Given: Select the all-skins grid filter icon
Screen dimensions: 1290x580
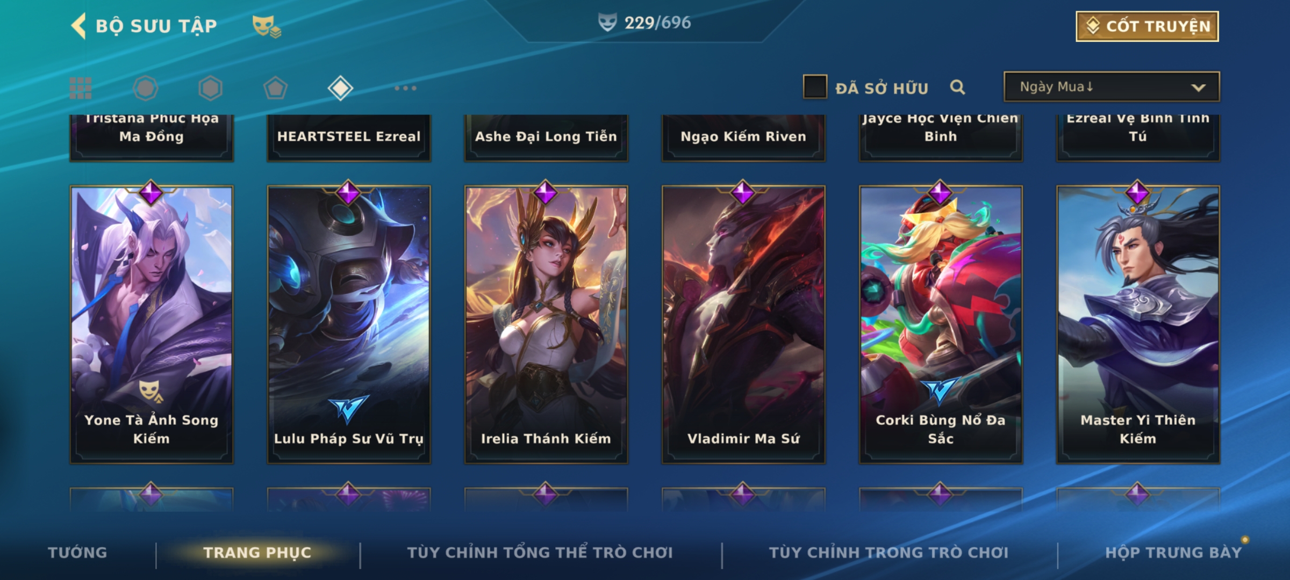Looking at the screenshot, I should coord(81,88).
